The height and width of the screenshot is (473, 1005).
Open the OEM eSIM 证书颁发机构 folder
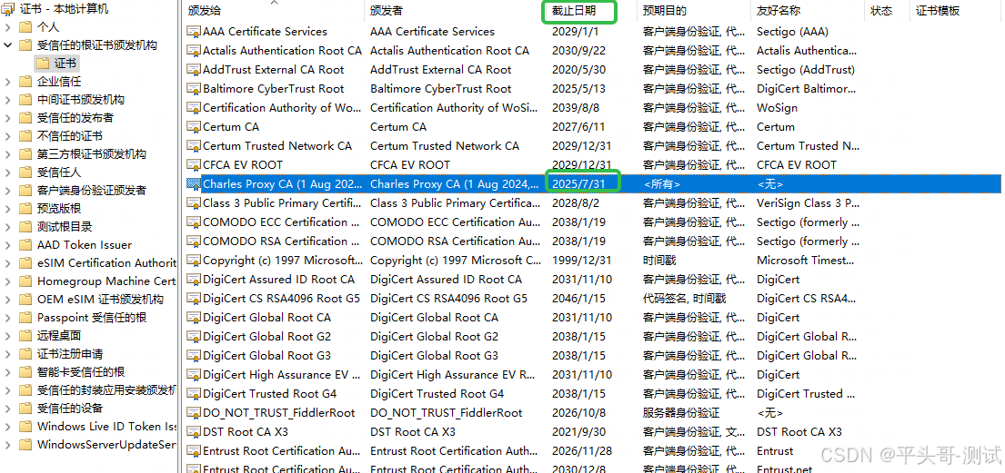pyautogui.click(x=100, y=300)
